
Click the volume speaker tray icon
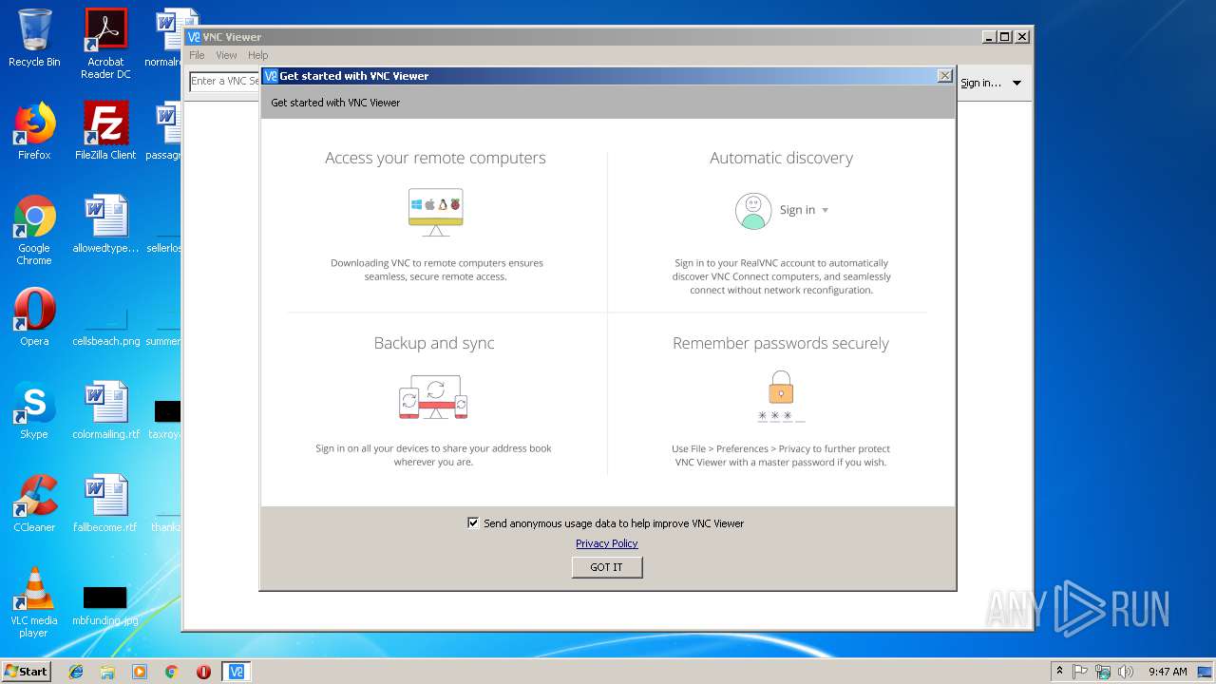[1126, 672]
